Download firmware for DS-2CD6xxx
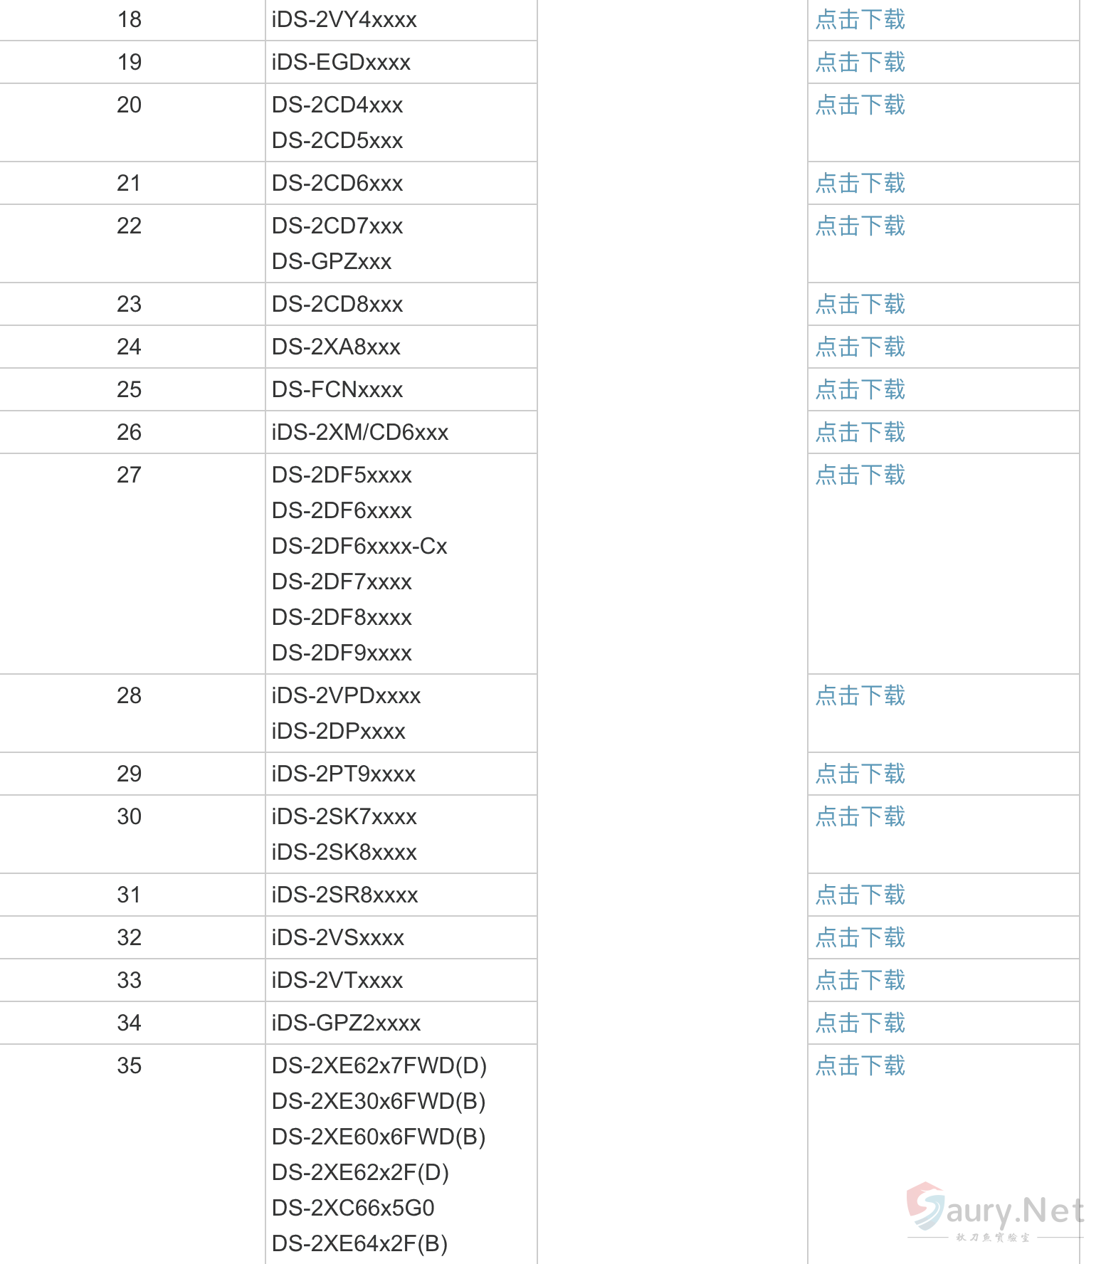Viewport: 1106px width, 1264px height. 860,184
